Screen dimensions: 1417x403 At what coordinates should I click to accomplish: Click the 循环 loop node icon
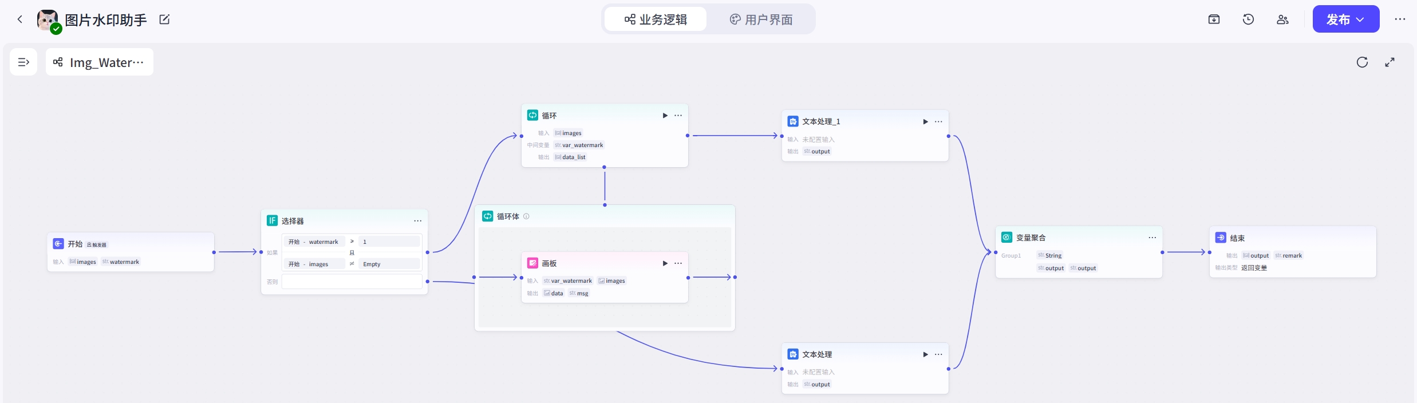(x=532, y=115)
